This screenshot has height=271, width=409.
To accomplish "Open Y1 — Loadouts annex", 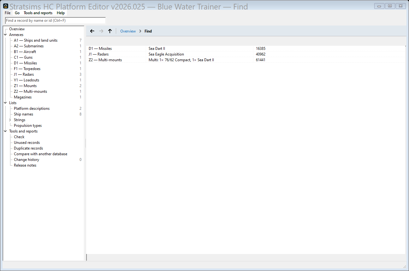I will pyautogui.click(x=27, y=80).
